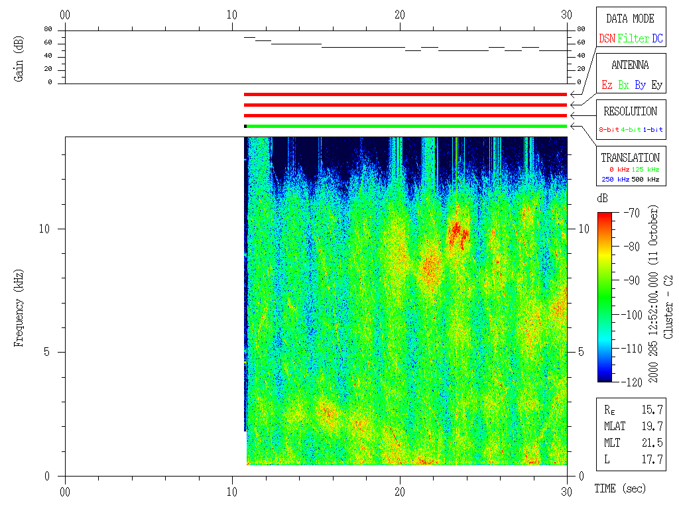Select the blue 1-bit resolution label

click(x=653, y=130)
